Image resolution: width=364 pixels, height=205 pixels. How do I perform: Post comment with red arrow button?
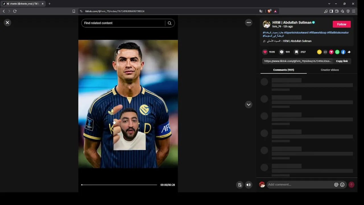[x=351, y=184]
